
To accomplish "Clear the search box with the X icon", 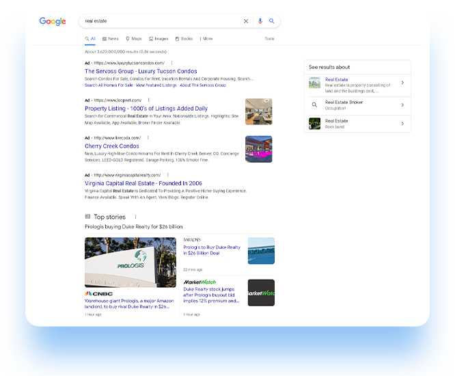I will (246, 21).
